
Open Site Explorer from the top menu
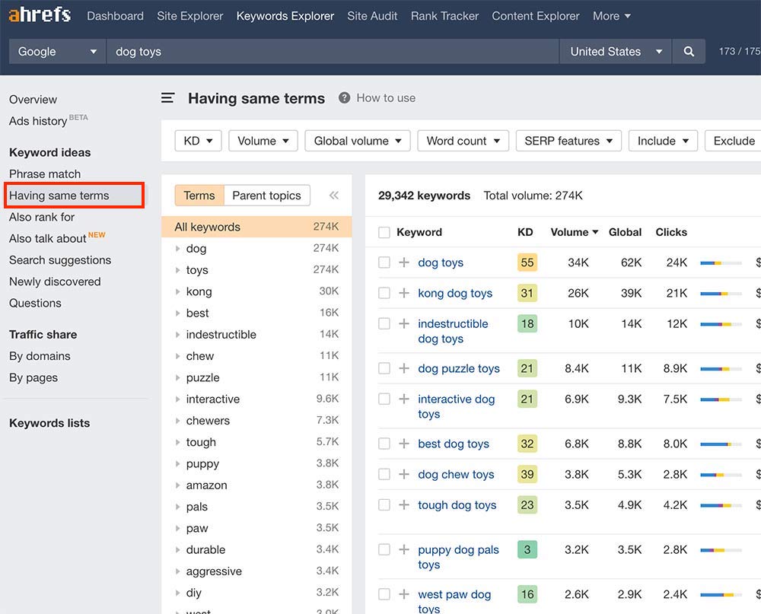190,16
